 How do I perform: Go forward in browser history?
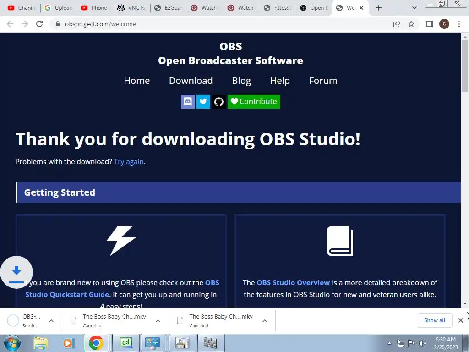tap(25, 24)
